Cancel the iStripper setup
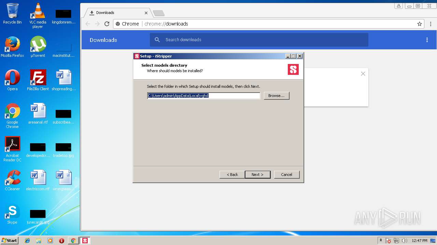437x245 pixels. (x=286, y=175)
